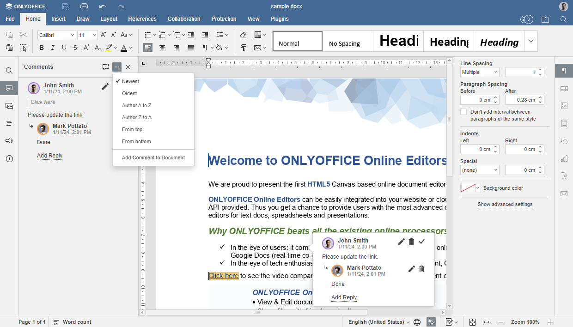Click Show advanced settings link

click(x=505, y=204)
